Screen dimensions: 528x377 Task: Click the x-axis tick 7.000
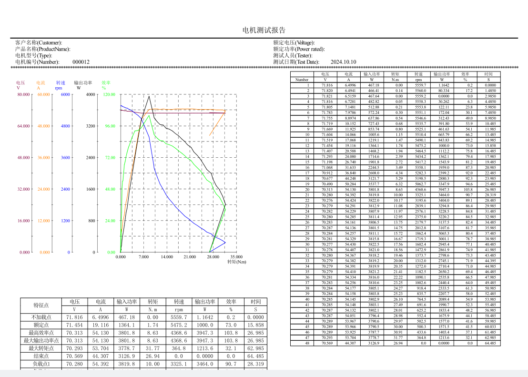point(144,257)
